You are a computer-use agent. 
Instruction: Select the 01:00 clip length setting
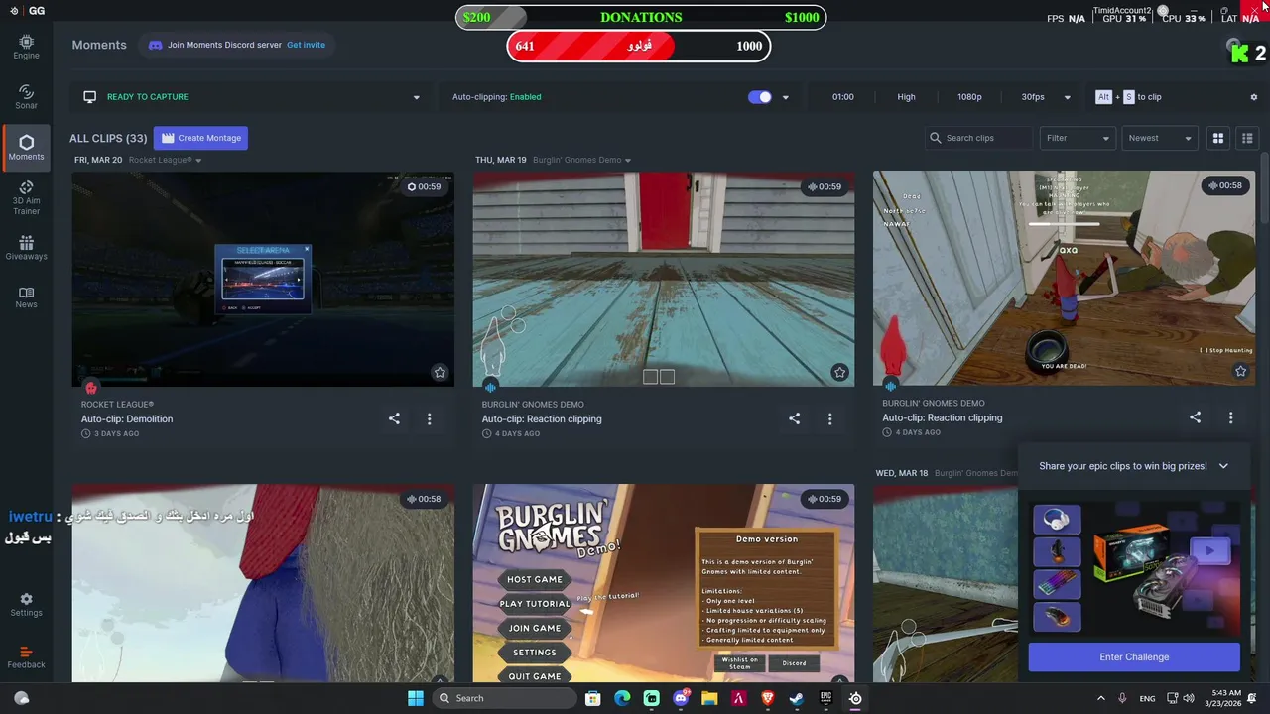842,97
